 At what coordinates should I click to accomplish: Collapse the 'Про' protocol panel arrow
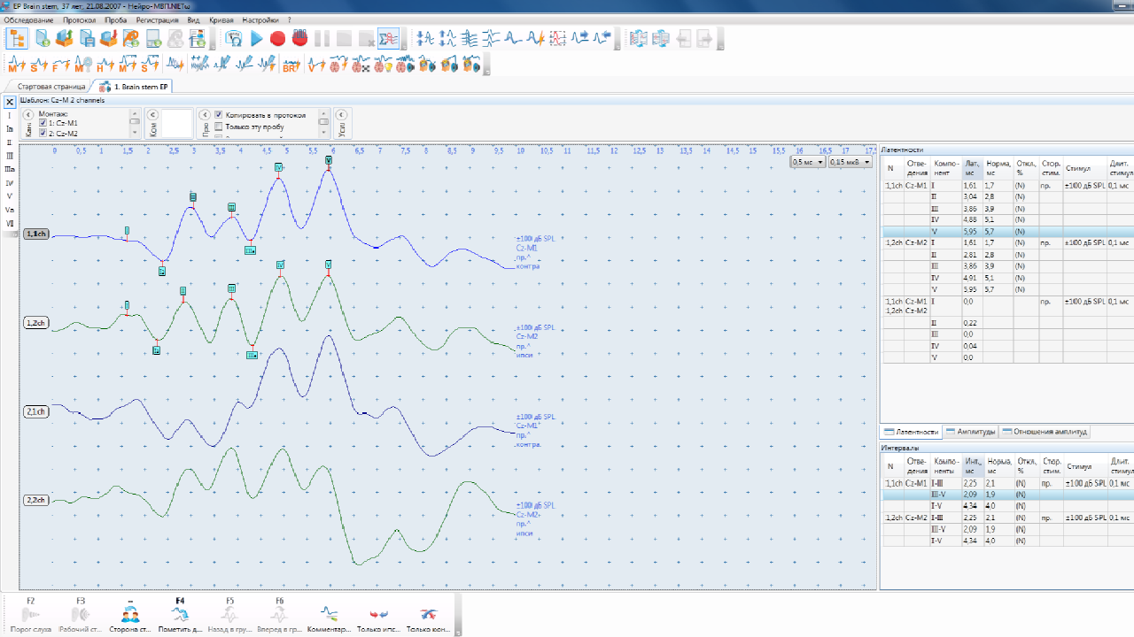tap(205, 114)
